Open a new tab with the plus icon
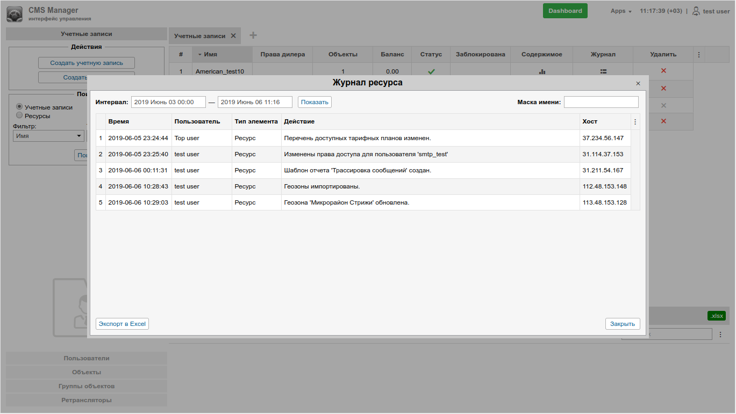The height and width of the screenshot is (414, 736). pos(253,35)
